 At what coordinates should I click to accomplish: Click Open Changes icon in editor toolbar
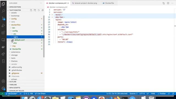pos(164,3)
